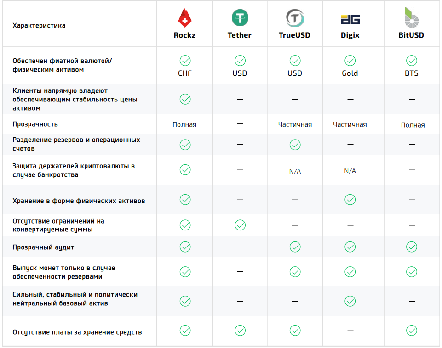Click Tether checkmark in Отсутствие платы row
The image size is (442, 348).
240,331
